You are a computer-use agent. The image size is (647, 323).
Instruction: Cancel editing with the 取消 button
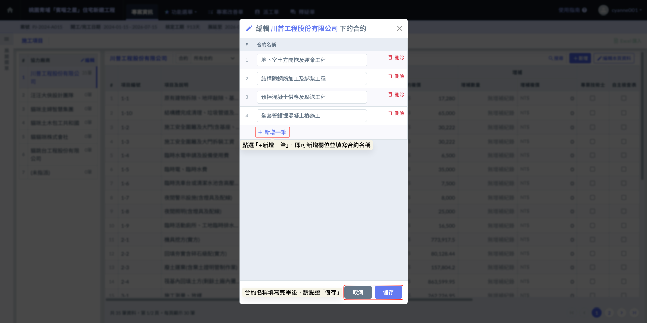click(x=358, y=292)
